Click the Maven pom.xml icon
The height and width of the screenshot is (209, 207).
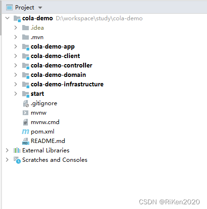(26, 132)
